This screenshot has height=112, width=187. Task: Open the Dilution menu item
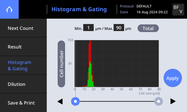23,84
